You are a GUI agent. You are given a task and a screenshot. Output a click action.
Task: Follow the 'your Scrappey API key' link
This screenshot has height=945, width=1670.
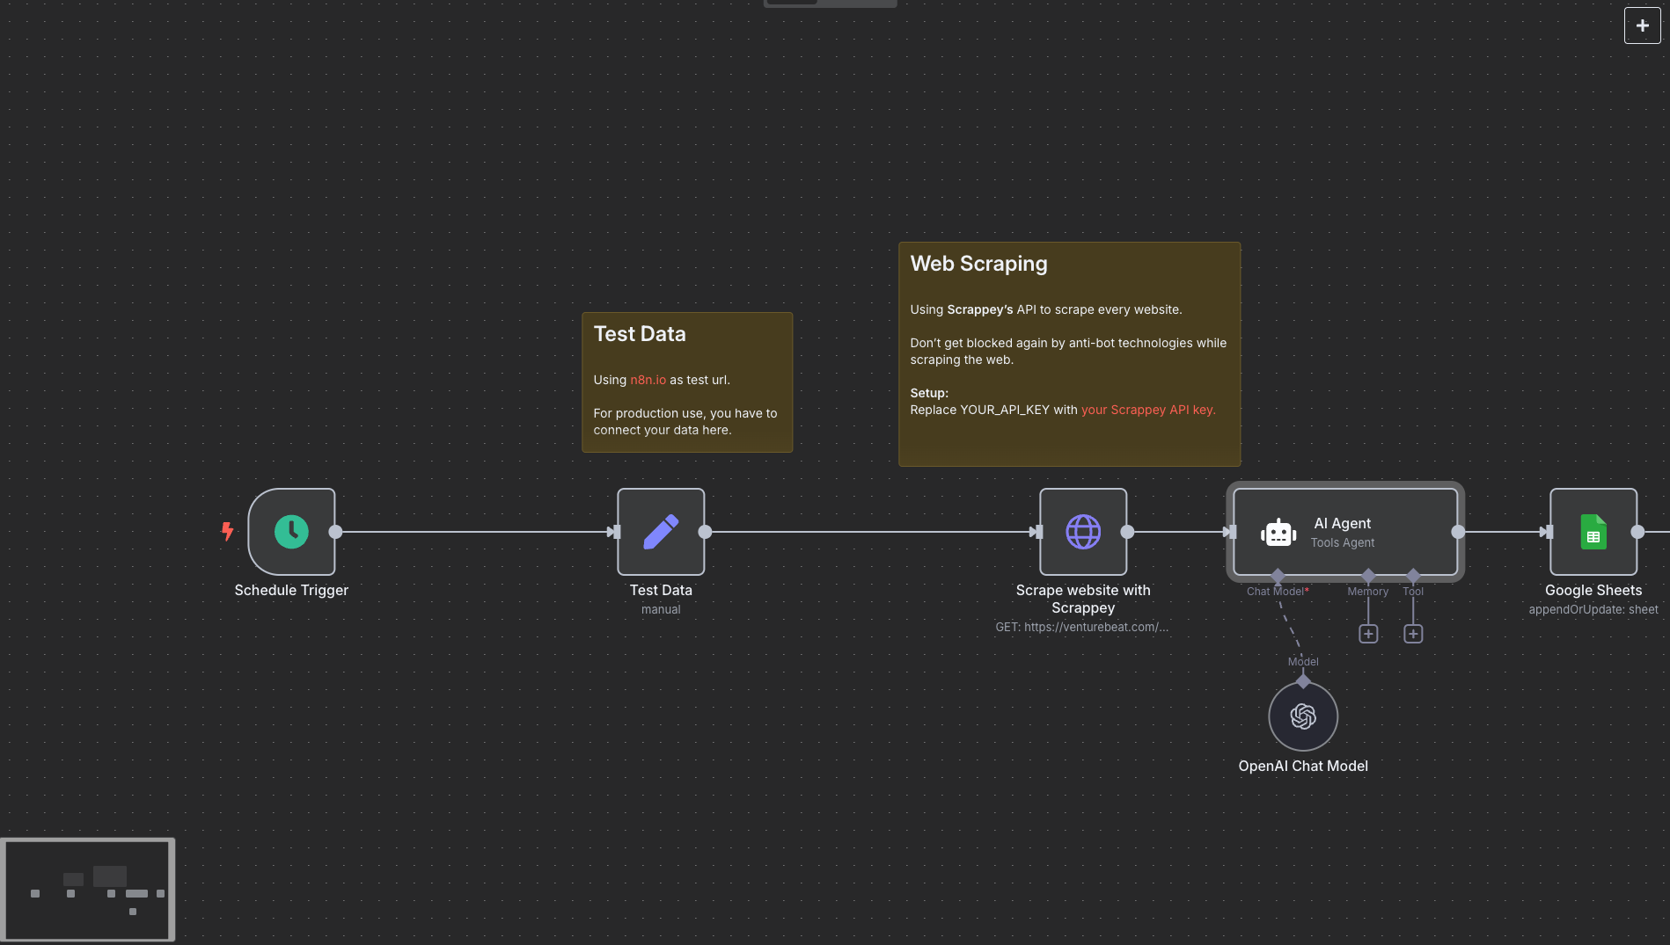click(x=1148, y=410)
